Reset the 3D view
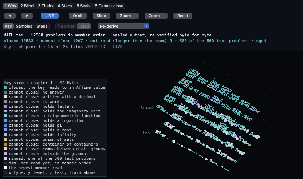 click(x=183, y=16)
